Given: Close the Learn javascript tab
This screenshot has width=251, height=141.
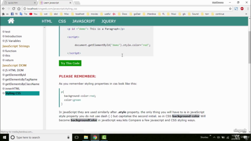Looking at the screenshot, I should coord(70,3).
